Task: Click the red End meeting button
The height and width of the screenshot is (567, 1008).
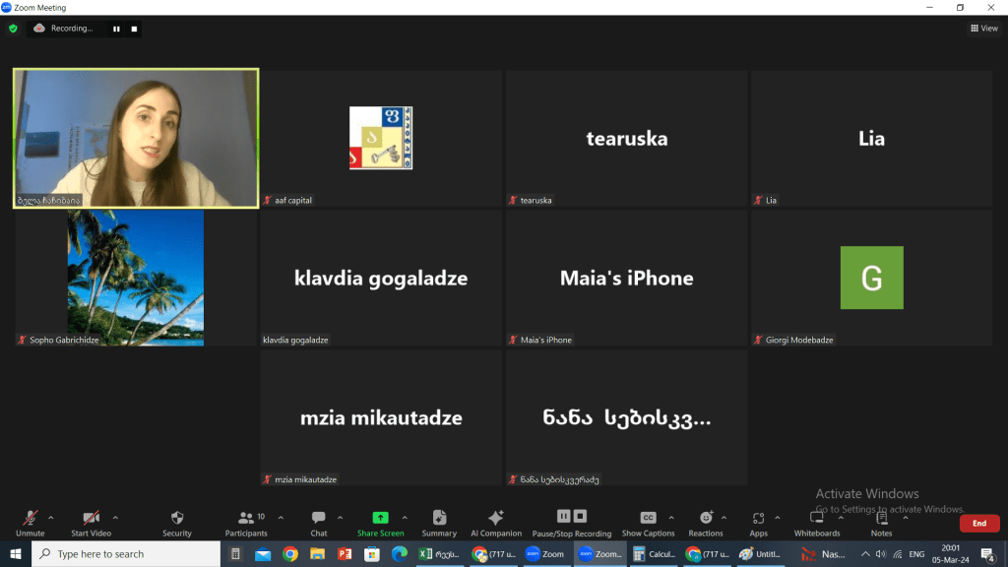Action: (978, 524)
